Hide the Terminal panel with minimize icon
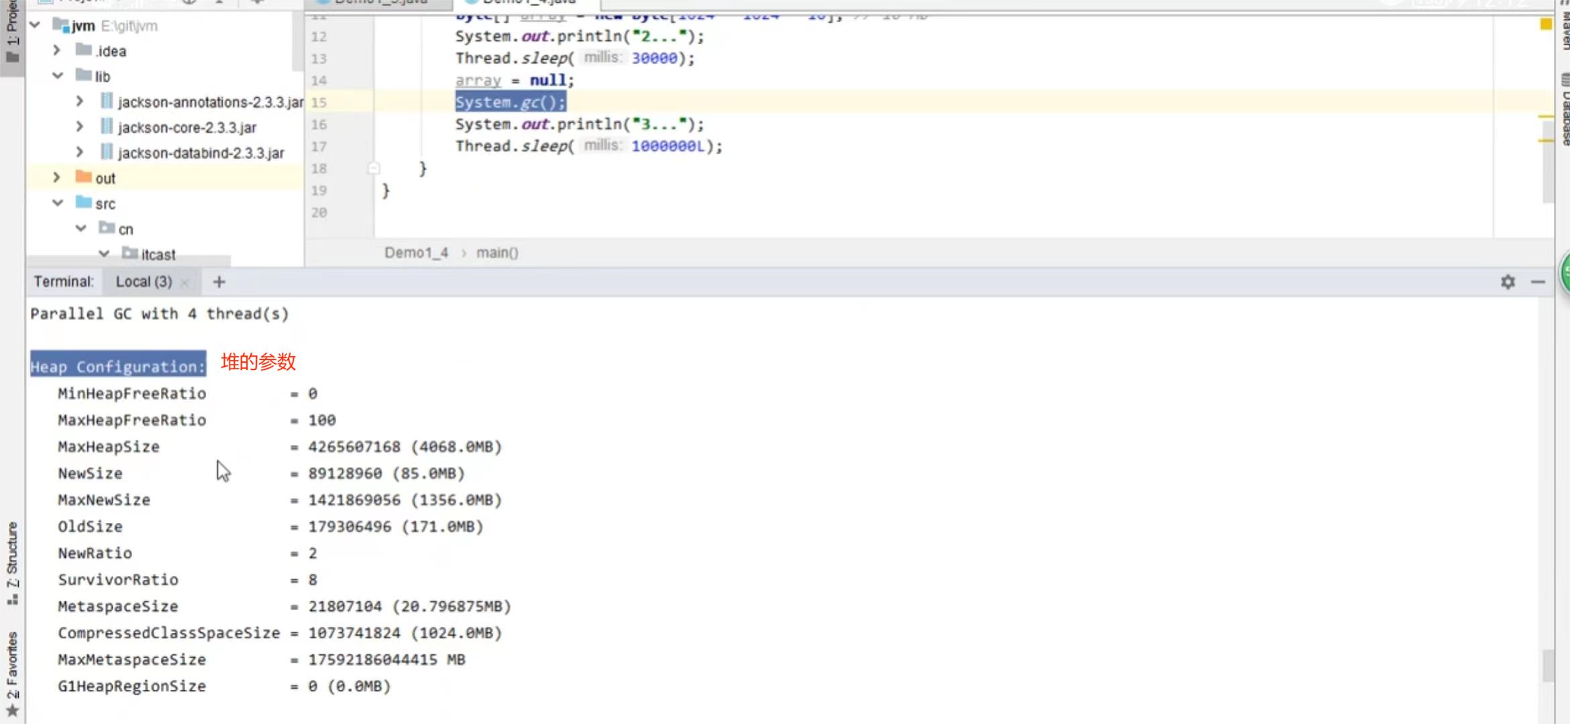1570x724 pixels. coord(1538,282)
